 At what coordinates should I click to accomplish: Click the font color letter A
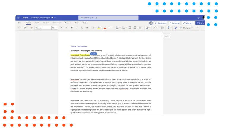105,28
